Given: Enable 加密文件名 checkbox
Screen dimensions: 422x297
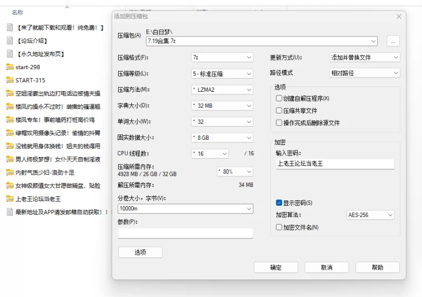Looking at the screenshot, I should (x=279, y=227).
